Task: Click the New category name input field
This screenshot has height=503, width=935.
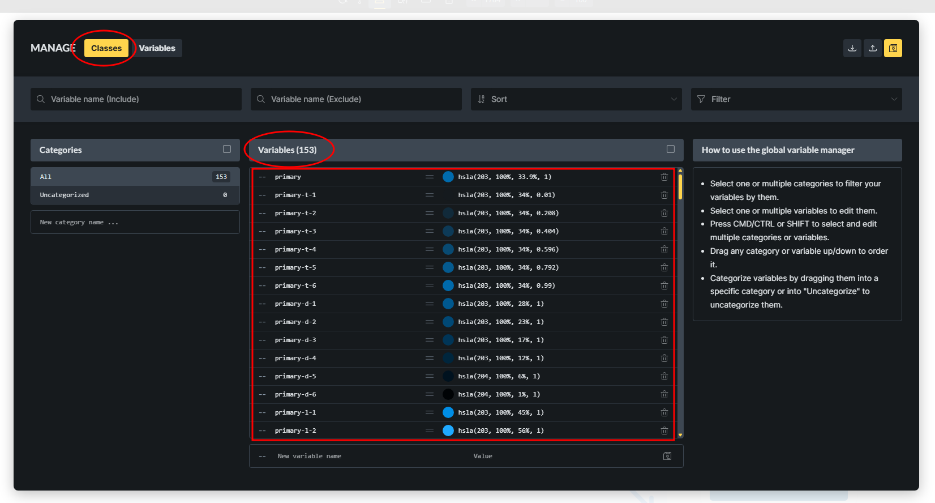Action: click(x=135, y=222)
